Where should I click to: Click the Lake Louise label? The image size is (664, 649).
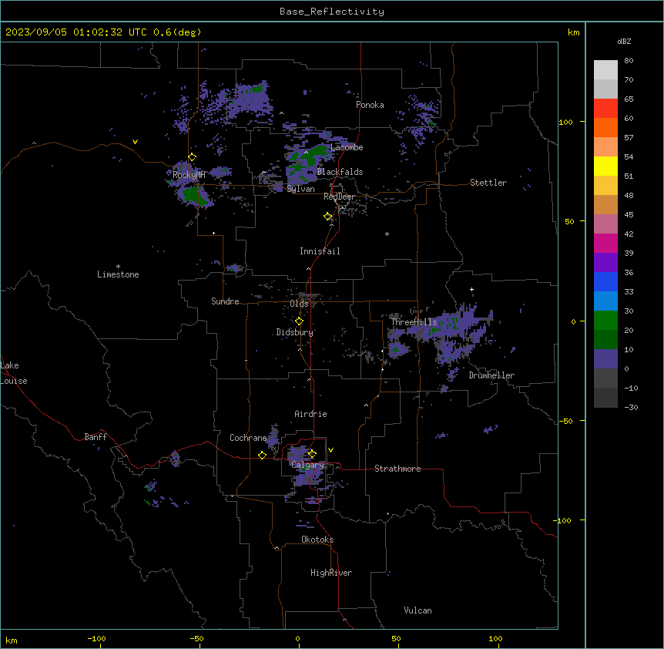[14, 373]
